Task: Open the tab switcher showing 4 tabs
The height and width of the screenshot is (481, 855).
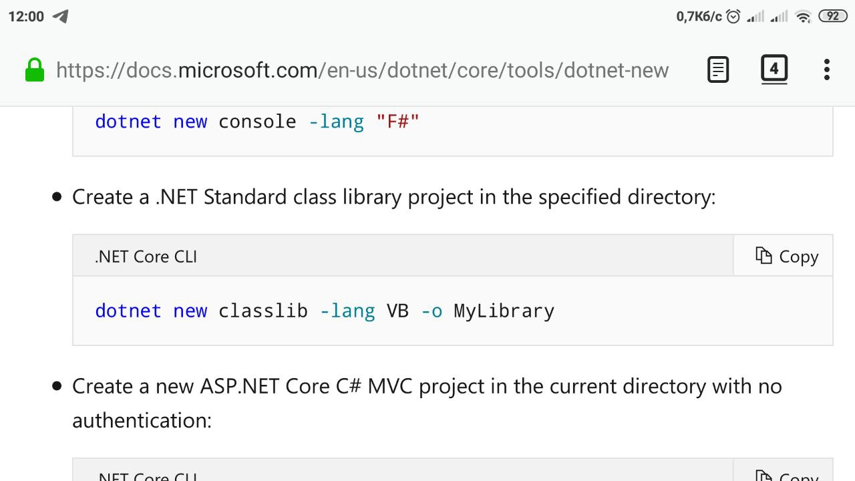Action: [x=774, y=69]
